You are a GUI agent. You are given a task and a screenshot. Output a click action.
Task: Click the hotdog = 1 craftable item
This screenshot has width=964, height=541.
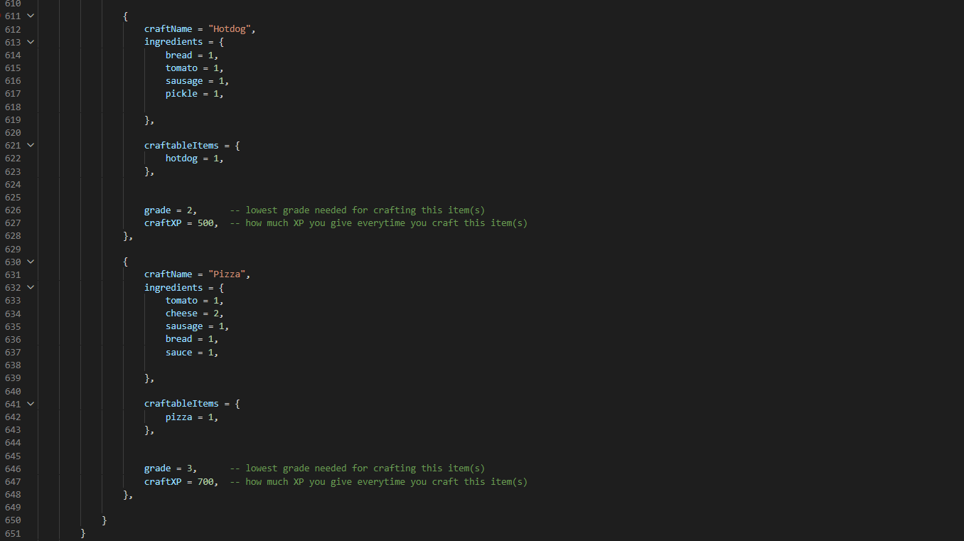coord(195,159)
